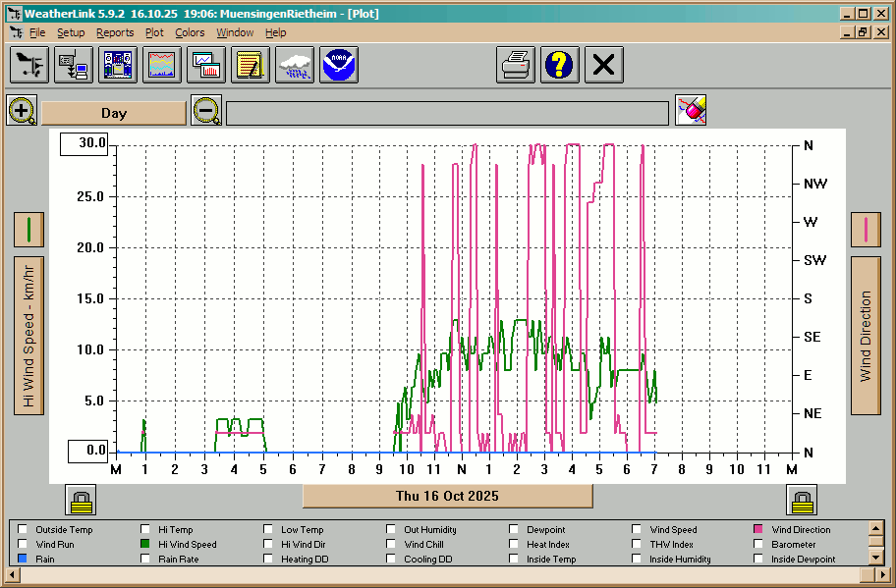The image size is (896, 588).
Task: Click the magnifier minus zoom-out icon
Action: pyautogui.click(x=206, y=110)
